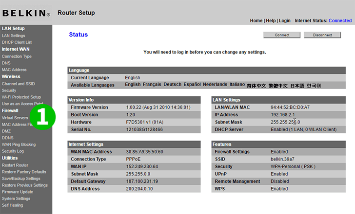Select Japanese language
The width and height of the screenshot is (355, 214).
point(297,86)
